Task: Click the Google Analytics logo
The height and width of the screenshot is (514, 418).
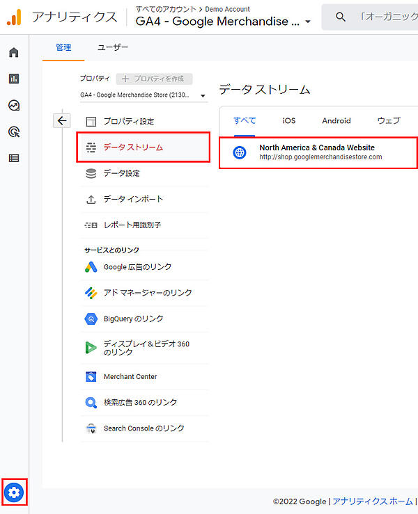Action: pos(15,17)
